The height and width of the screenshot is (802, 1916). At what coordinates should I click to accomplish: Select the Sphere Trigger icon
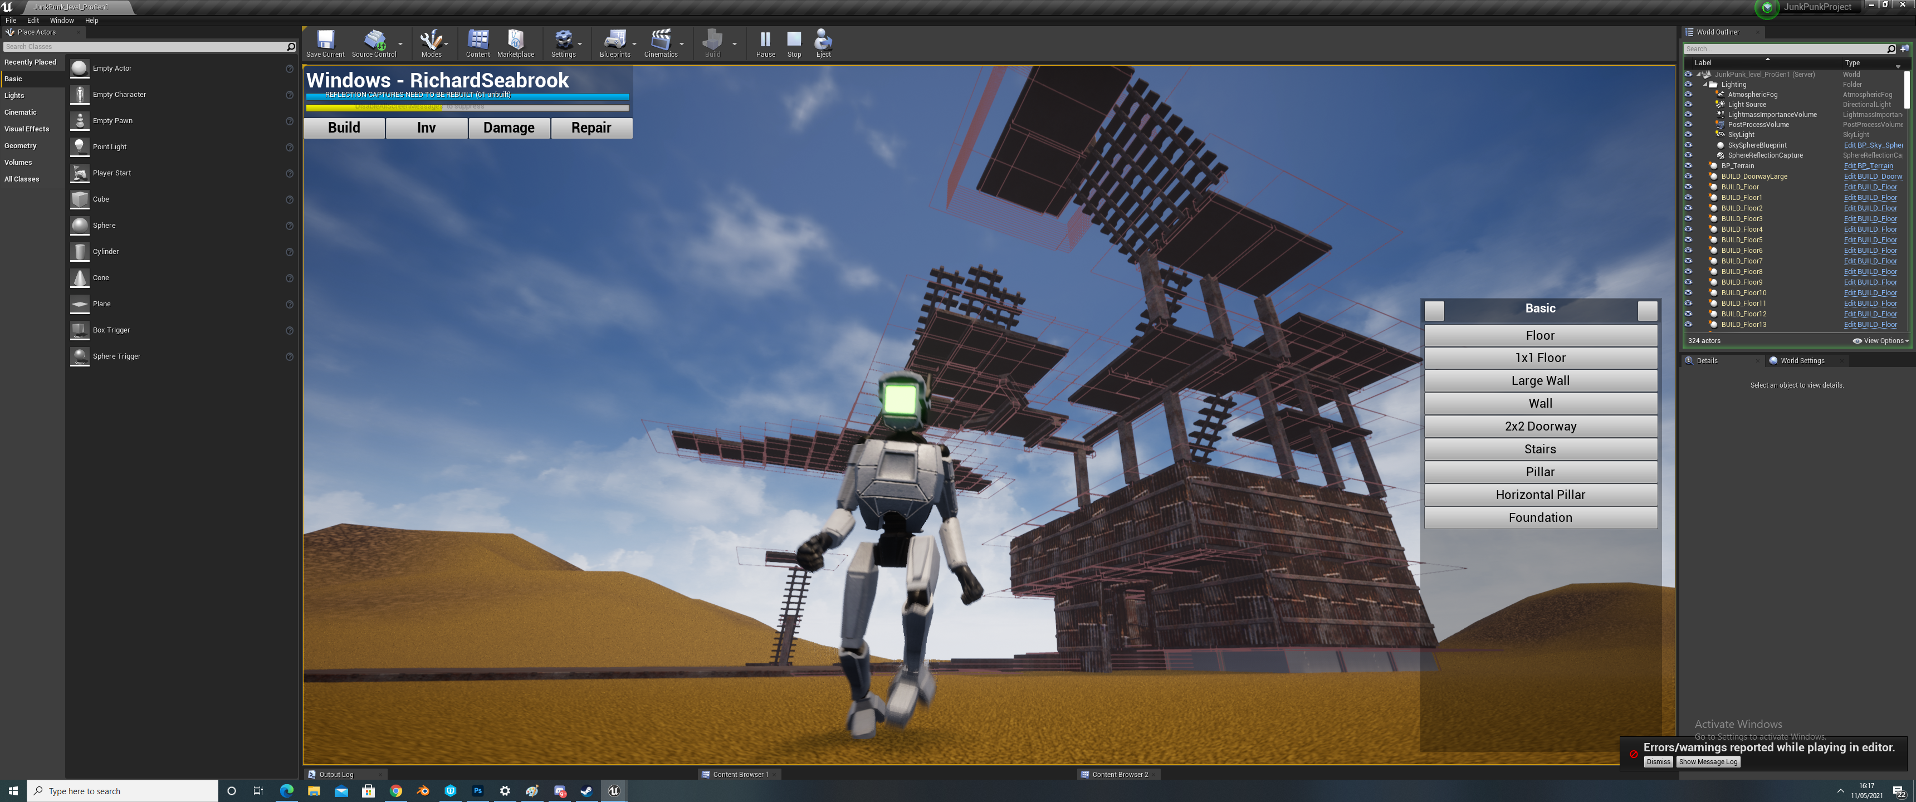pyautogui.click(x=80, y=356)
